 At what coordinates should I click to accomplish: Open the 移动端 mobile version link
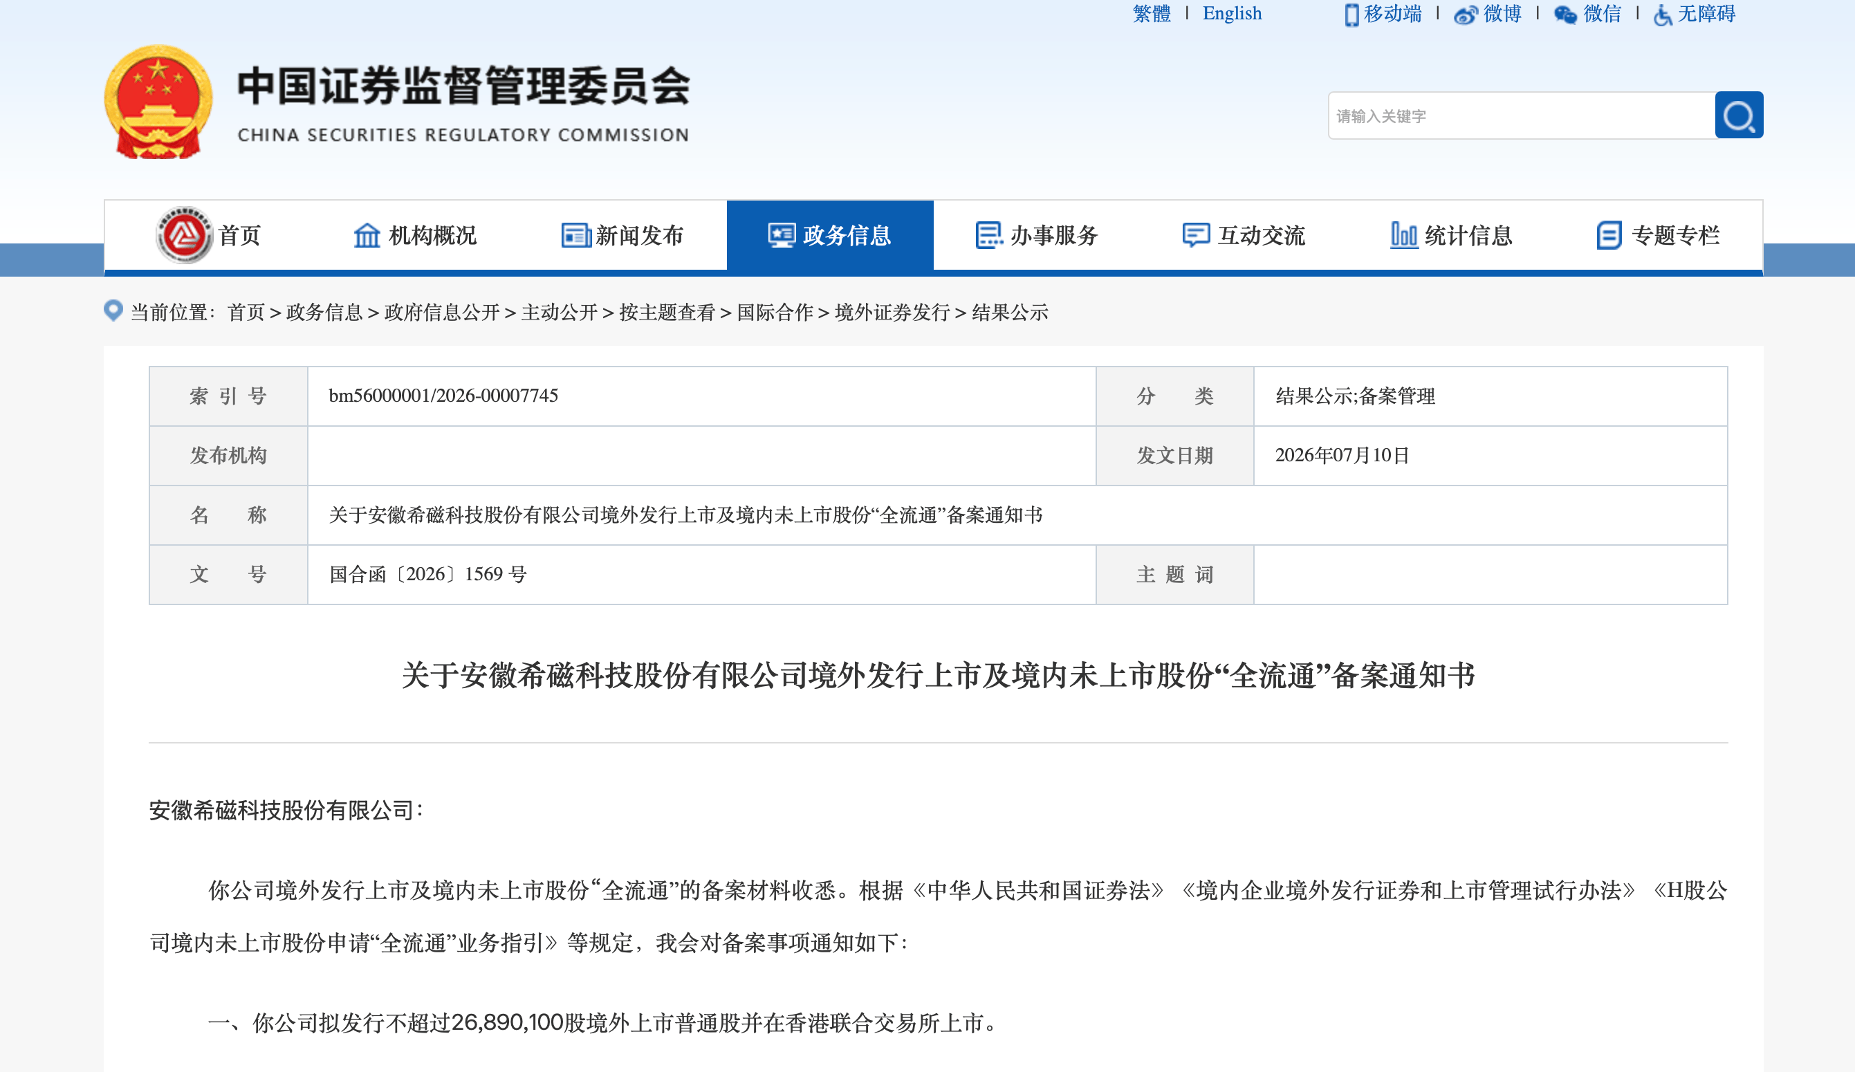(x=1393, y=14)
